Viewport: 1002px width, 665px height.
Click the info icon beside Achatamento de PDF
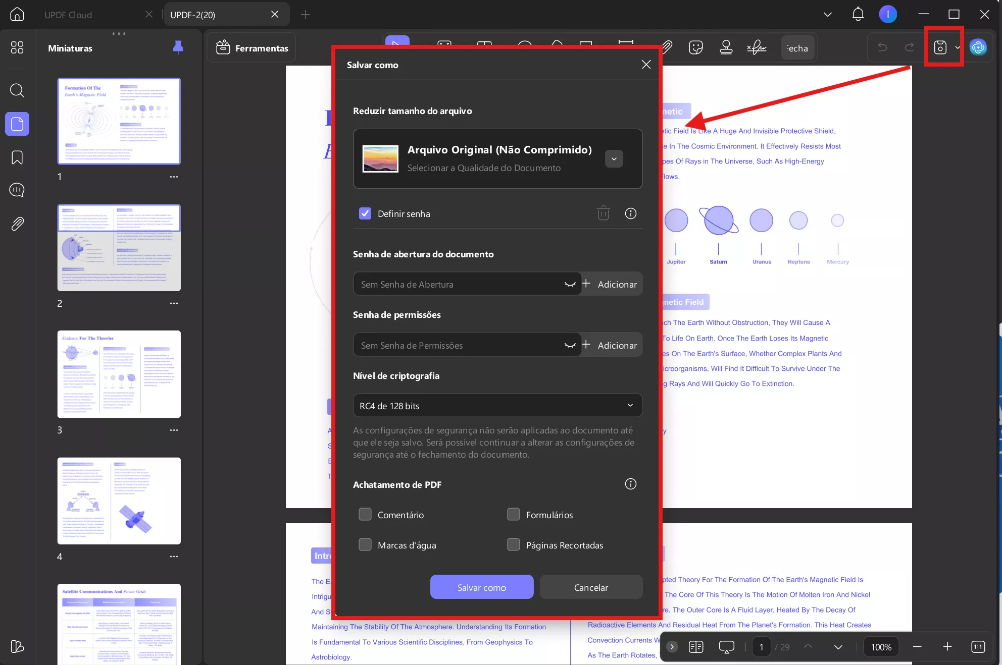pos(630,484)
